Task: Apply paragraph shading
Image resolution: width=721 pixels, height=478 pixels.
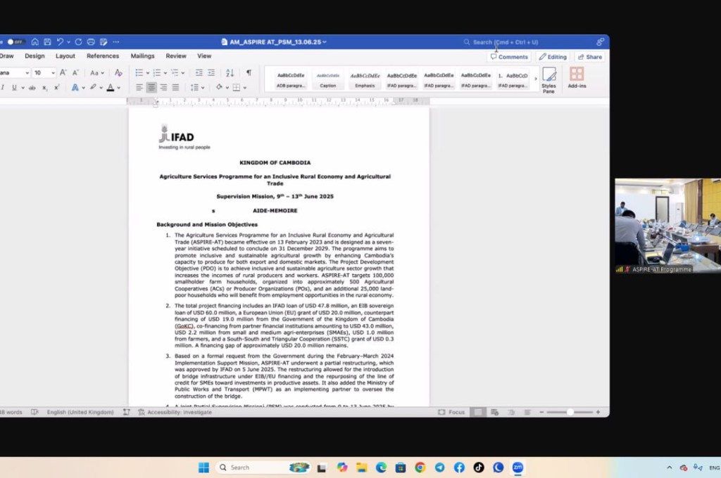Action: (219, 87)
